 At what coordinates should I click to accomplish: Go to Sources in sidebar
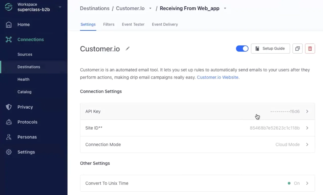click(x=25, y=54)
